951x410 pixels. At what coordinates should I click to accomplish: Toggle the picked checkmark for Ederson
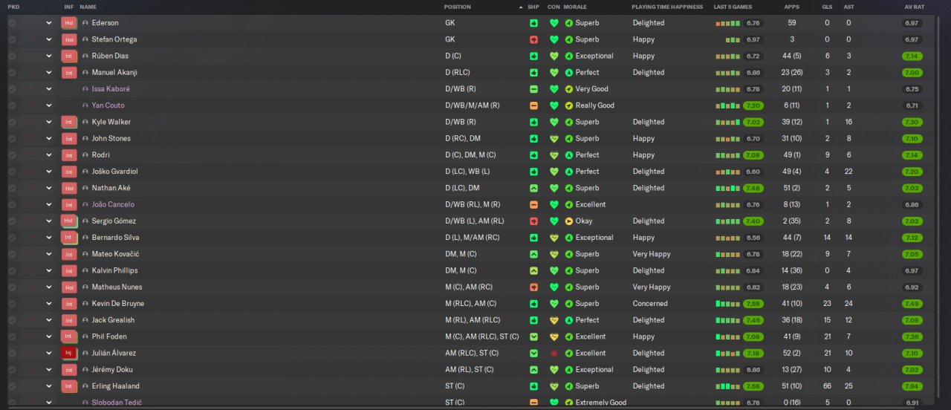[12, 23]
